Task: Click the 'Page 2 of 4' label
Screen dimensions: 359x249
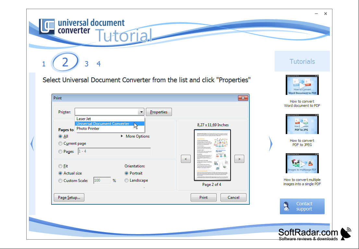Action: pos(211,185)
